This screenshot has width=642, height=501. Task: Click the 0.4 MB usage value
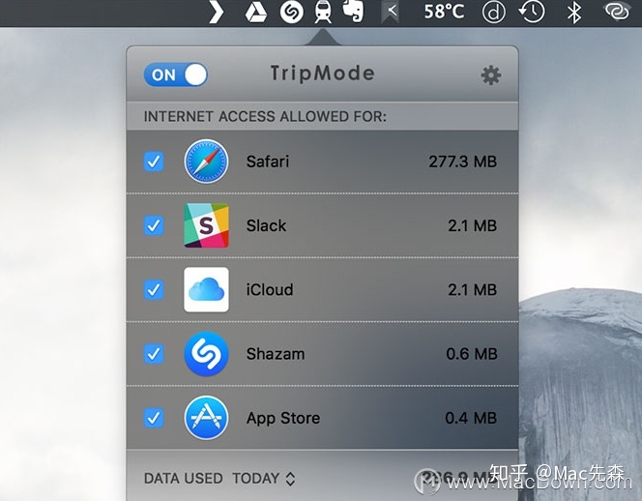click(x=471, y=418)
